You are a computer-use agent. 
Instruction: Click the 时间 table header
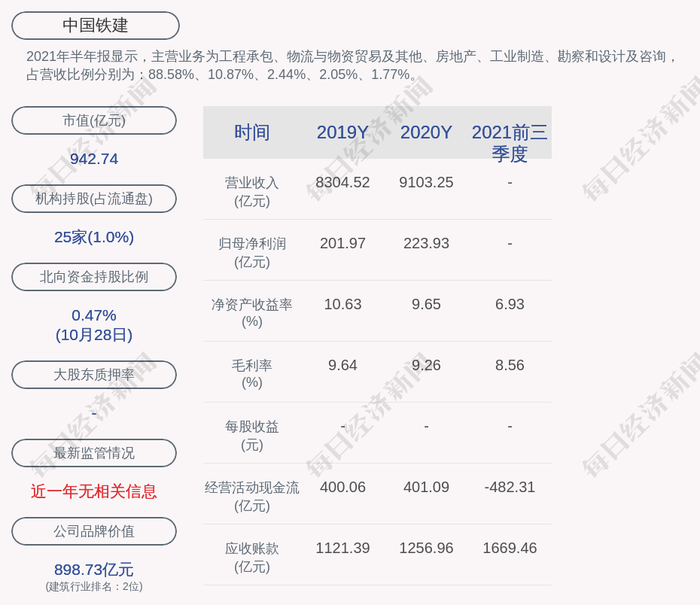[x=252, y=132]
